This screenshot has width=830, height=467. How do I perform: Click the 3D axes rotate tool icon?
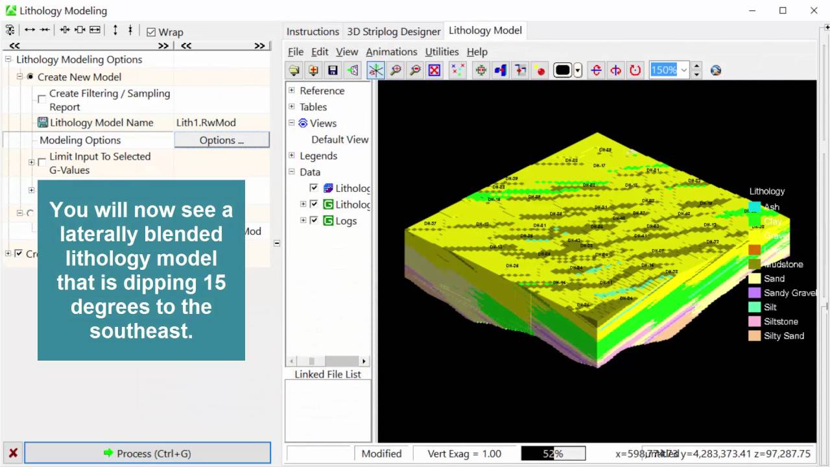click(x=375, y=70)
